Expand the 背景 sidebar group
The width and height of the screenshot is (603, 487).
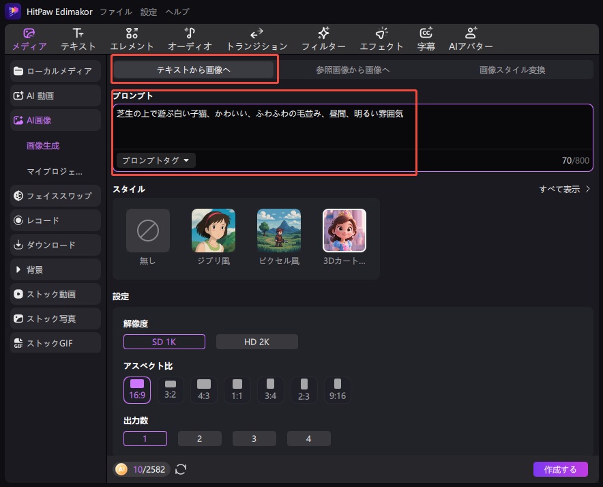[x=55, y=269]
